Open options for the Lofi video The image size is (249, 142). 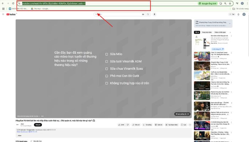[x=231, y=72]
